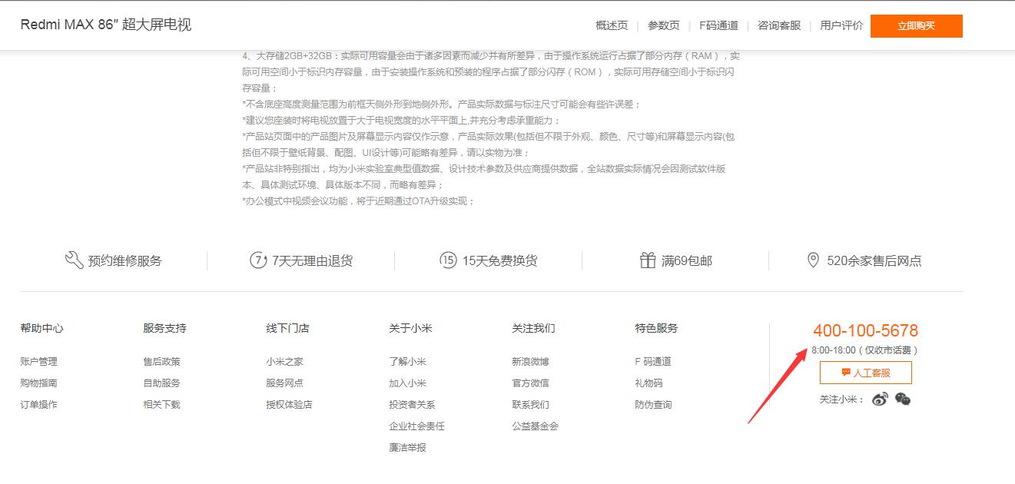
Task: Open 用户评价 tab
Action: [841, 25]
